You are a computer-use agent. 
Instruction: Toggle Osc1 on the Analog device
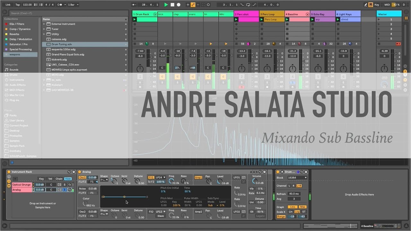coord(83,177)
